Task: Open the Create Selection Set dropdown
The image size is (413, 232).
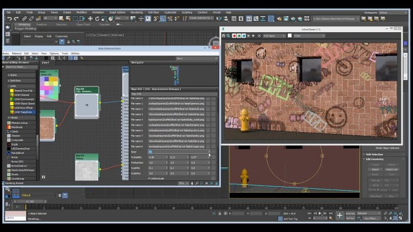Action: click(201, 18)
